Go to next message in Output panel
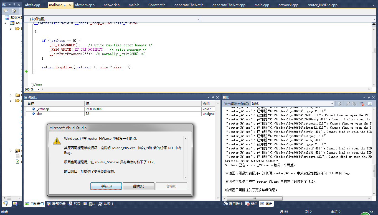Viewport: 378px width, 215px height. coord(354,104)
